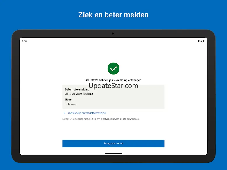Click the Wi-Fi status icon
Image resolution: width=227 pixels, height=170 pixels.
[x=199, y=41]
